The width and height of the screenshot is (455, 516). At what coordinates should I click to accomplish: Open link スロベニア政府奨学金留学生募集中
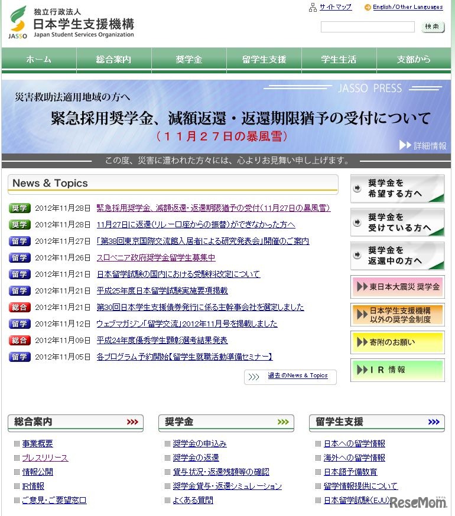point(156,257)
